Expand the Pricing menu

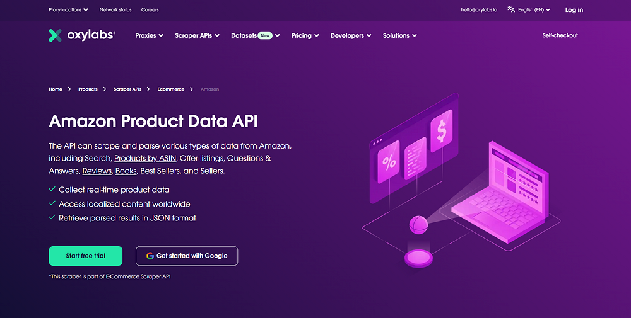305,35
